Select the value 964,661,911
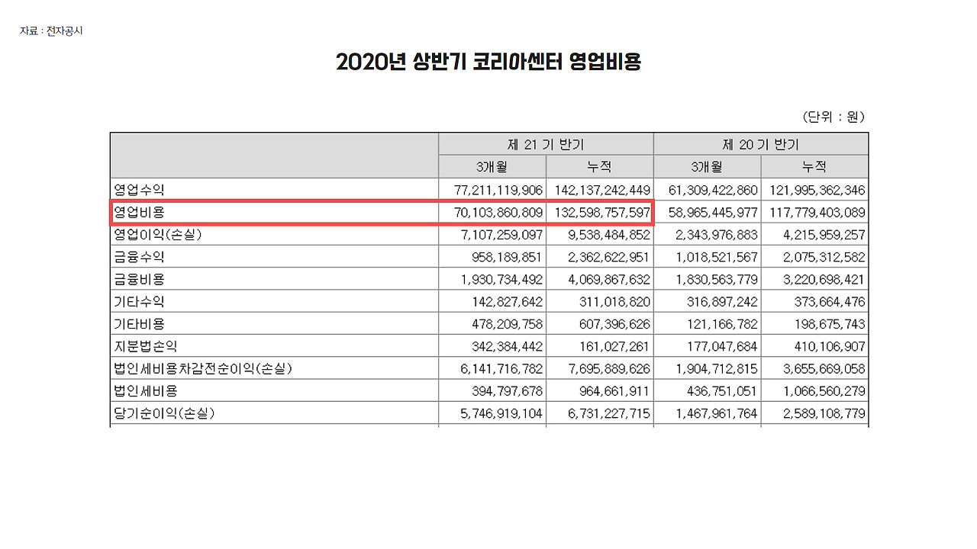Image resolution: width=977 pixels, height=549 pixels. pos(614,392)
